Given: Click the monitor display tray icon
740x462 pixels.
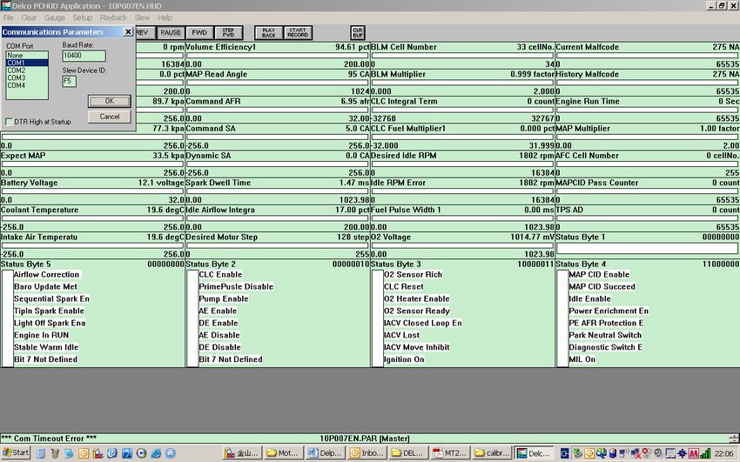Looking at the screenshot, I should coord(670,453).
